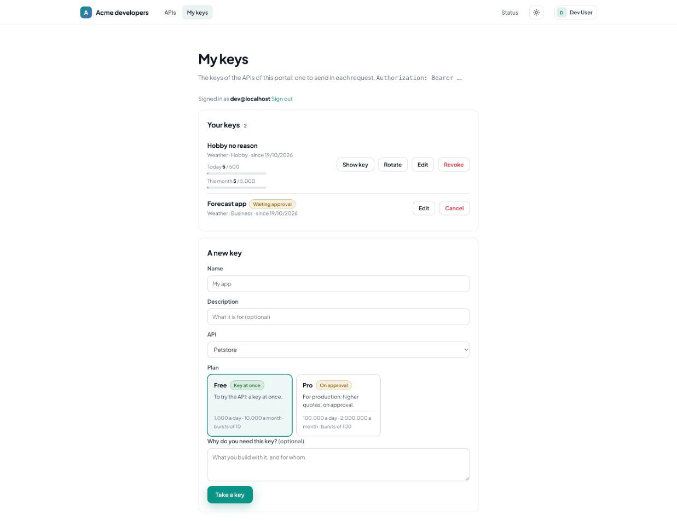Open the API dropdown showing Petstore
Viewport: 677px width, 521px height.
click(338, 350)
